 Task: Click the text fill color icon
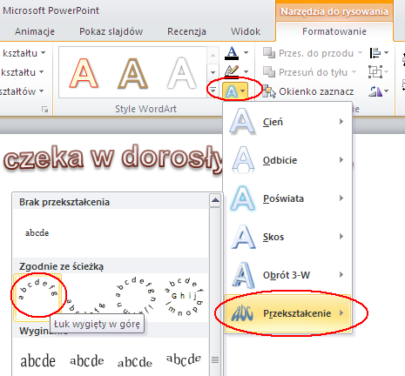click(232, 53)
